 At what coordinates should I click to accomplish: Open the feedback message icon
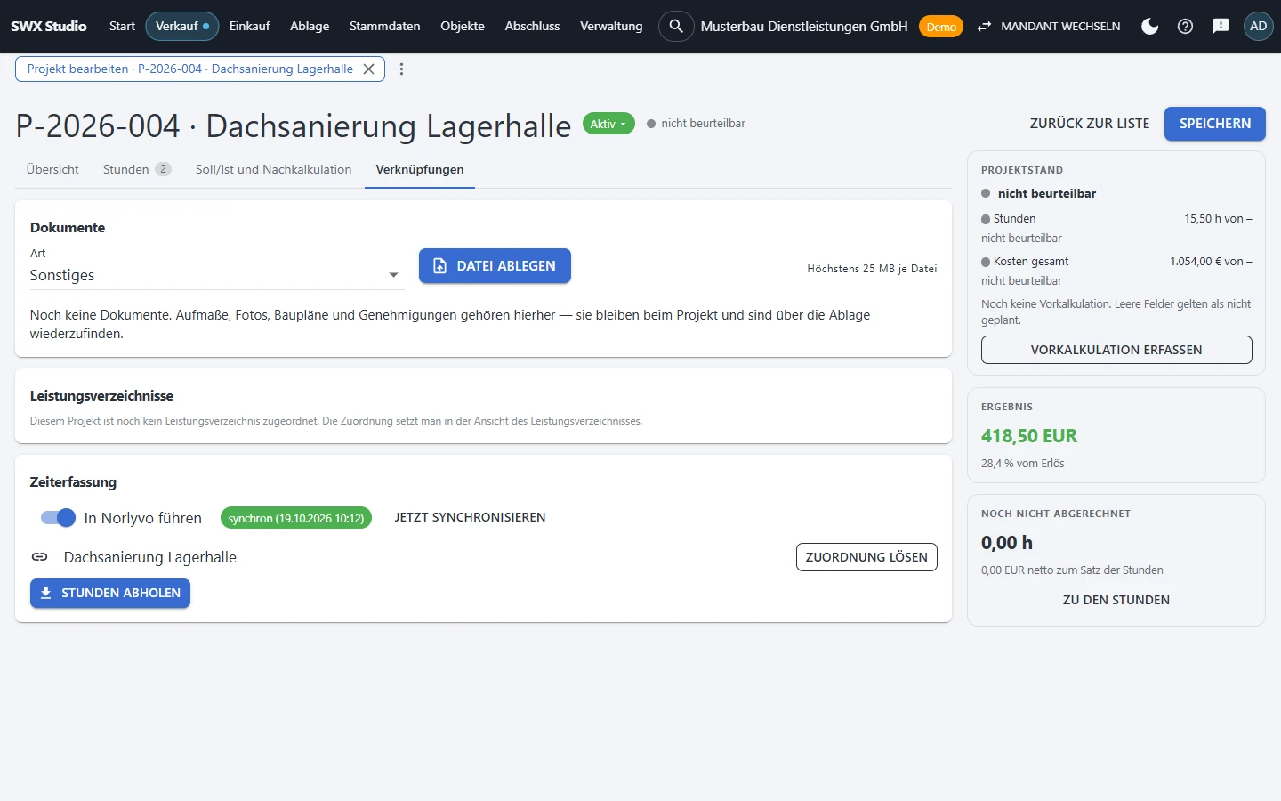pos(1221,26)
